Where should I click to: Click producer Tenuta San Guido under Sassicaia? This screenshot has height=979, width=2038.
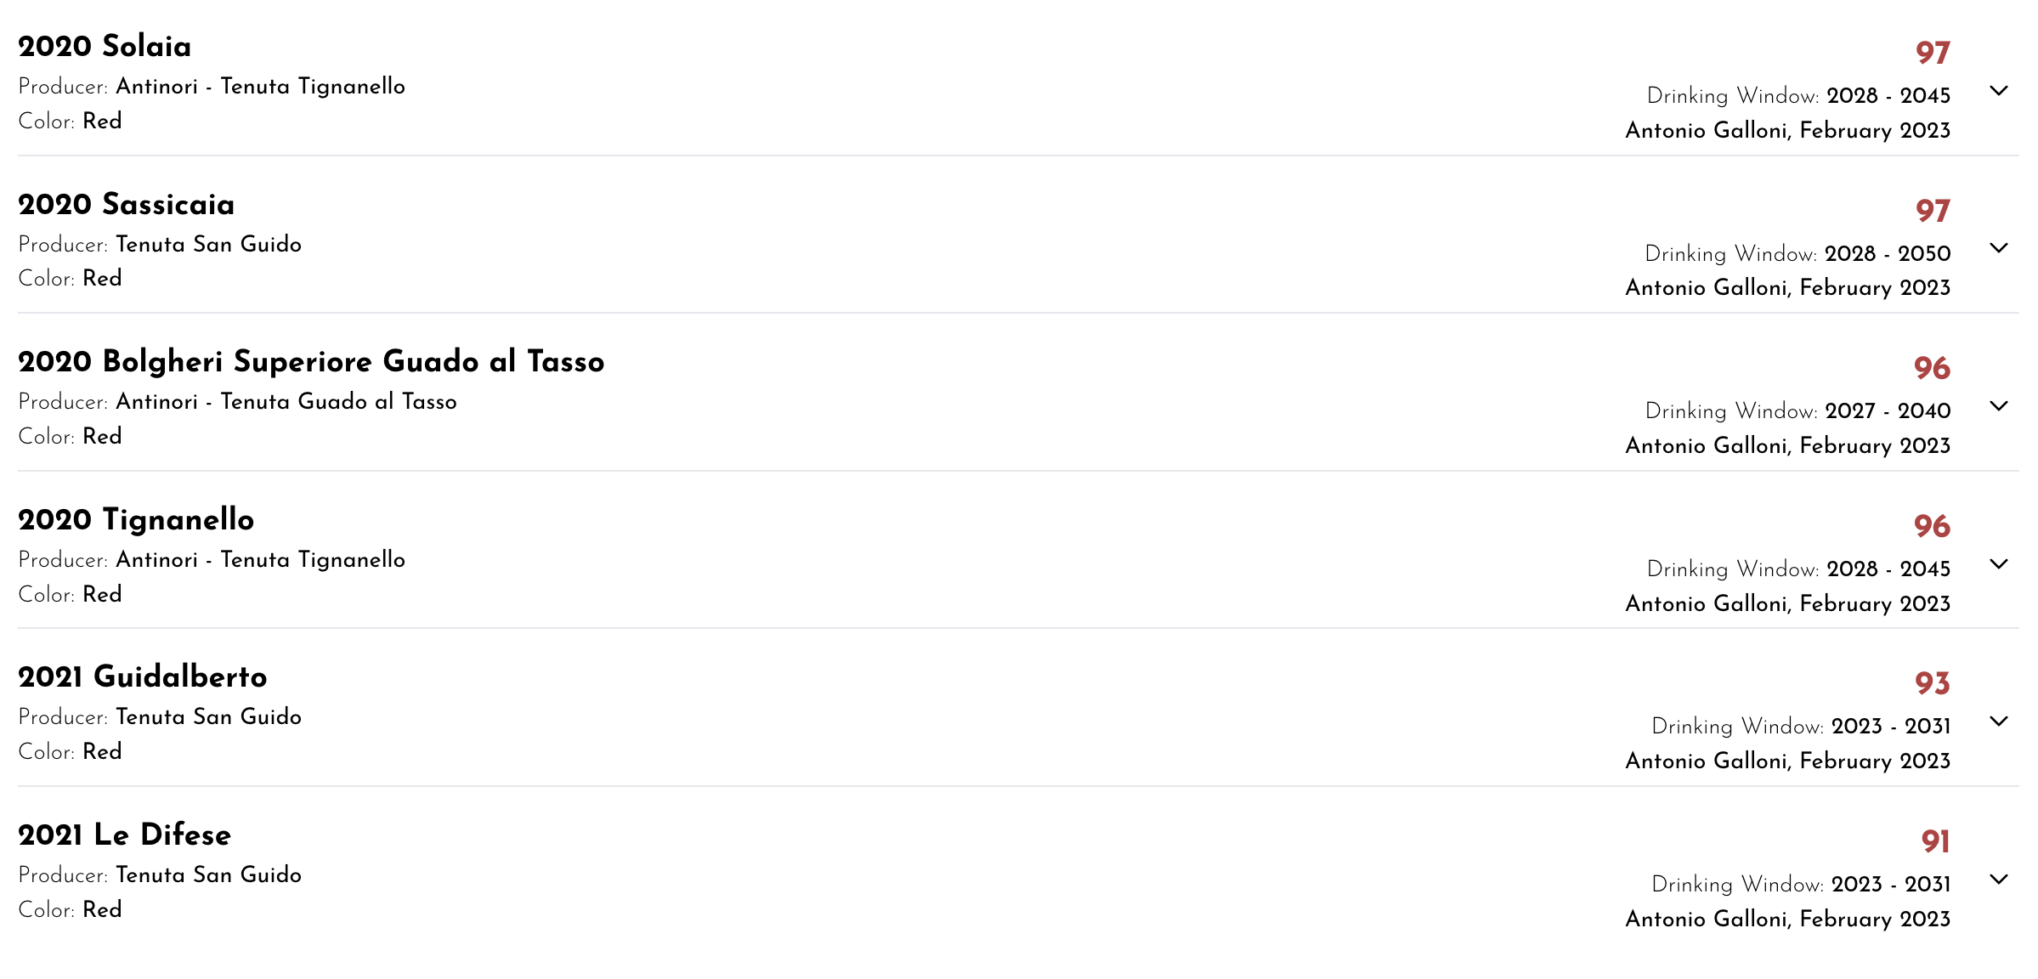coord(209,245)
